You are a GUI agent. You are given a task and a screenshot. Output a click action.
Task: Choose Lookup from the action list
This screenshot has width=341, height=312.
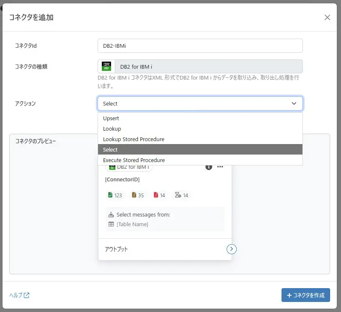(x=200, y=129)
